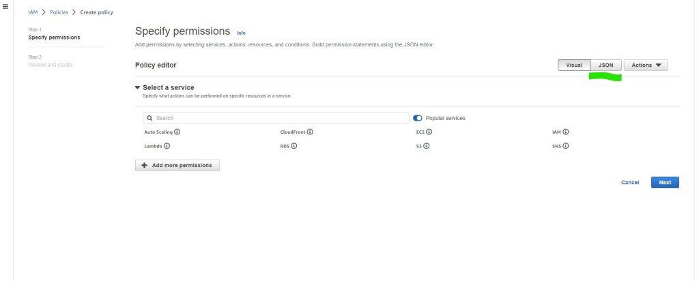699x281 pixels.
Task: Click the info icon beside SNS
Action: point(567,145)
